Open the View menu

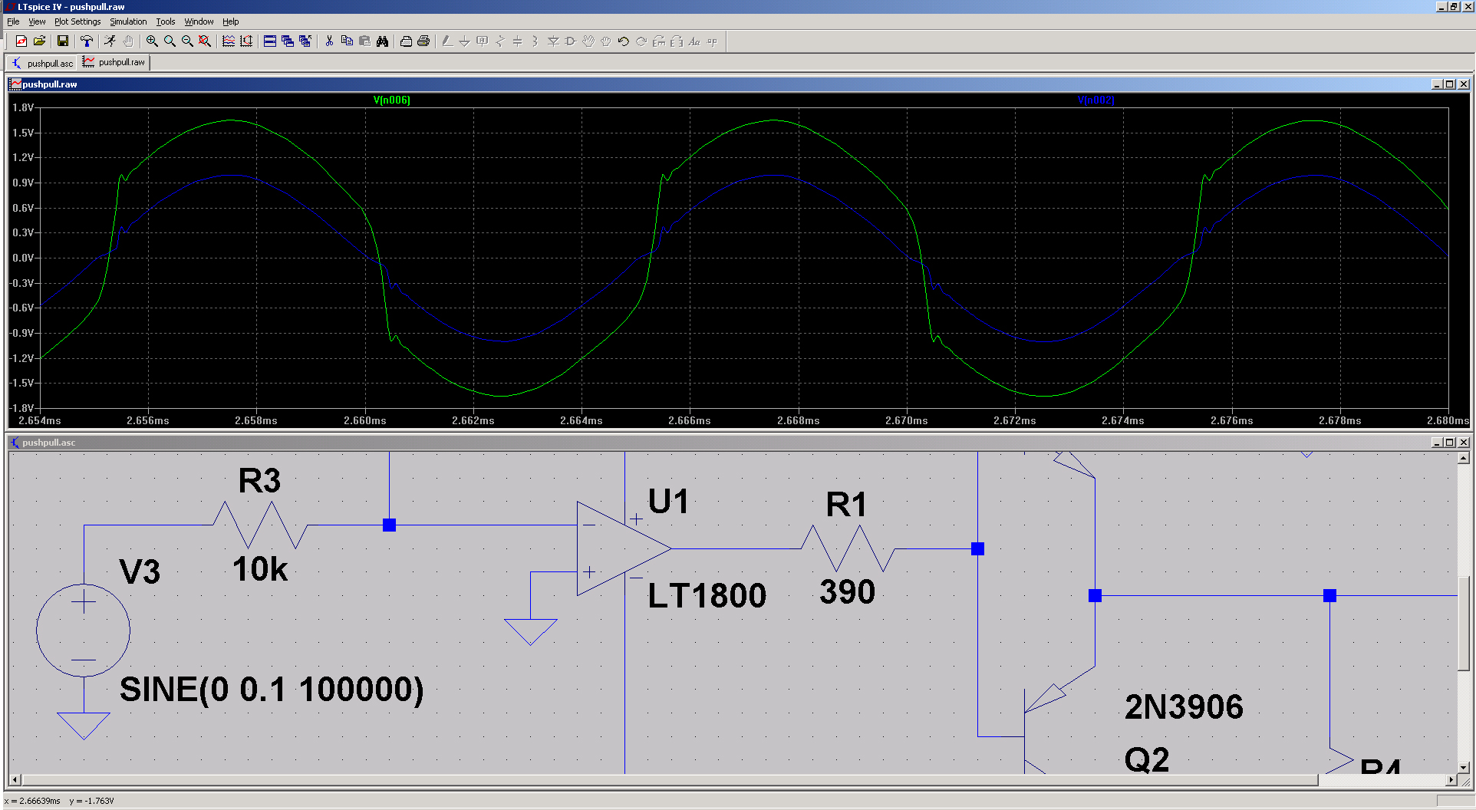tap(37, 21)
